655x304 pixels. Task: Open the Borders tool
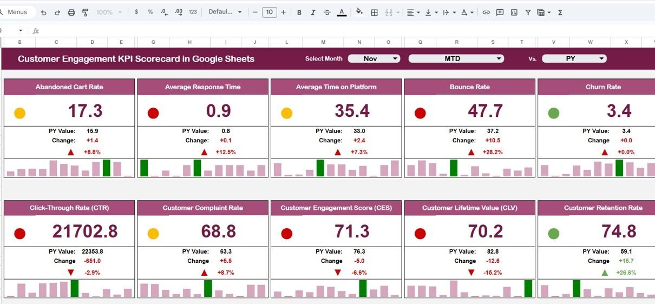pyautogui.click(x=374, y=12)
